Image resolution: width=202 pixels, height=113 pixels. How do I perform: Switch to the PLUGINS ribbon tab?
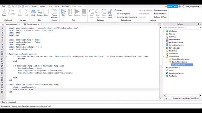point(65,6)
